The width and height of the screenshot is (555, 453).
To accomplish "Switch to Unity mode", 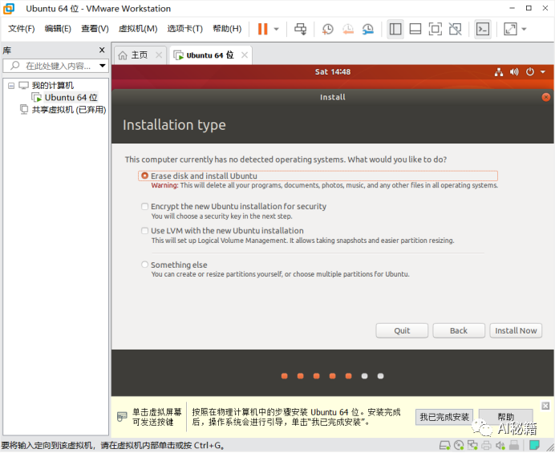I will [456, 29].
